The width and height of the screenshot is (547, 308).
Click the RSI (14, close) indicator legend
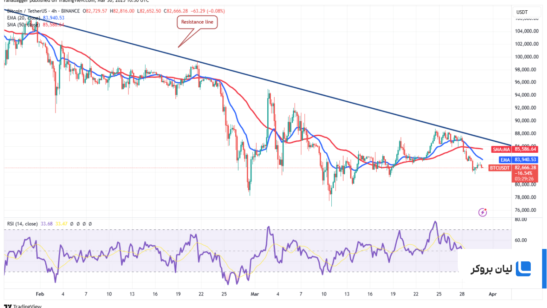[22, 224]
